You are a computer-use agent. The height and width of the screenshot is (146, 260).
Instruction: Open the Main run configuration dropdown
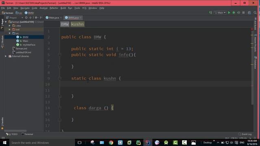(x=220, y=13)
